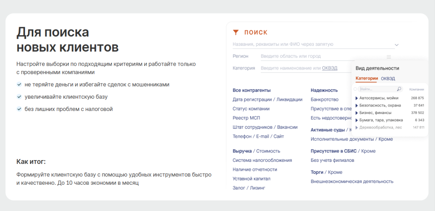
Task: Click checkmark icon beside tax problems bullet
Action: click(x=19, y=109)
